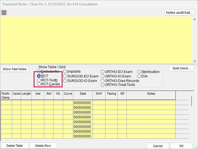The image size is (198, 149).
Task: Pick SURG/OD-EO Exam table
Action: click(81, 76)
